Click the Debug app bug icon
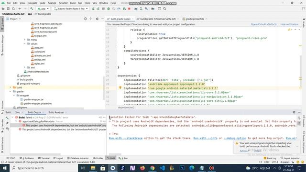The height and width of the screenshot is (172, 306). click(109, 9)
